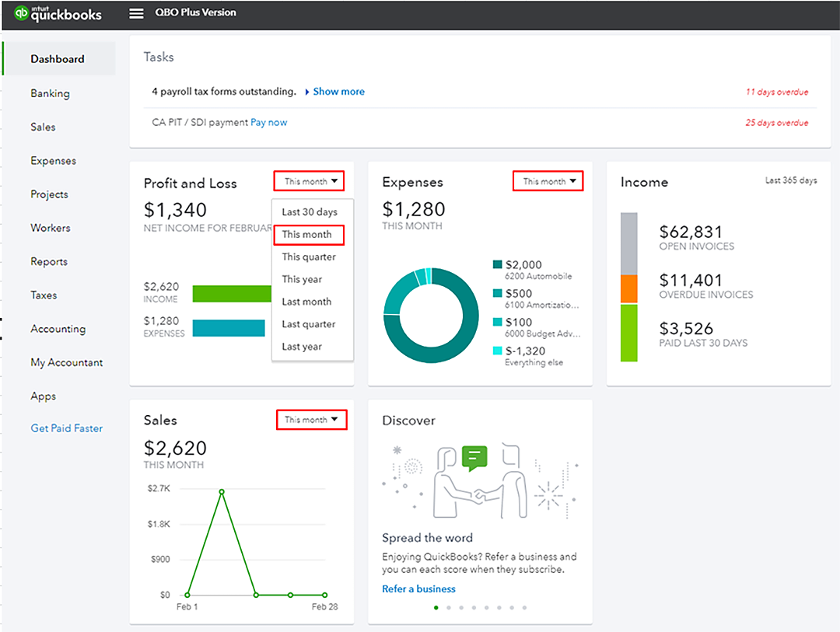Click the Pay now link
This screenshot has width=840, height=632.
[268, 123]
